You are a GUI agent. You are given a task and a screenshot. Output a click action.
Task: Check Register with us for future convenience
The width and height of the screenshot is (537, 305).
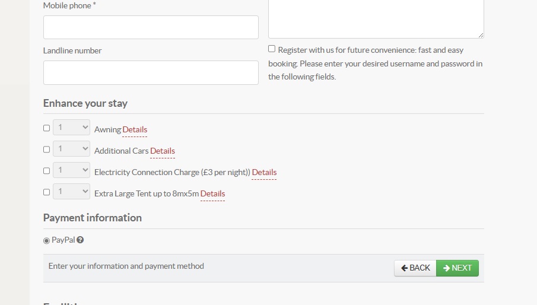272,49
